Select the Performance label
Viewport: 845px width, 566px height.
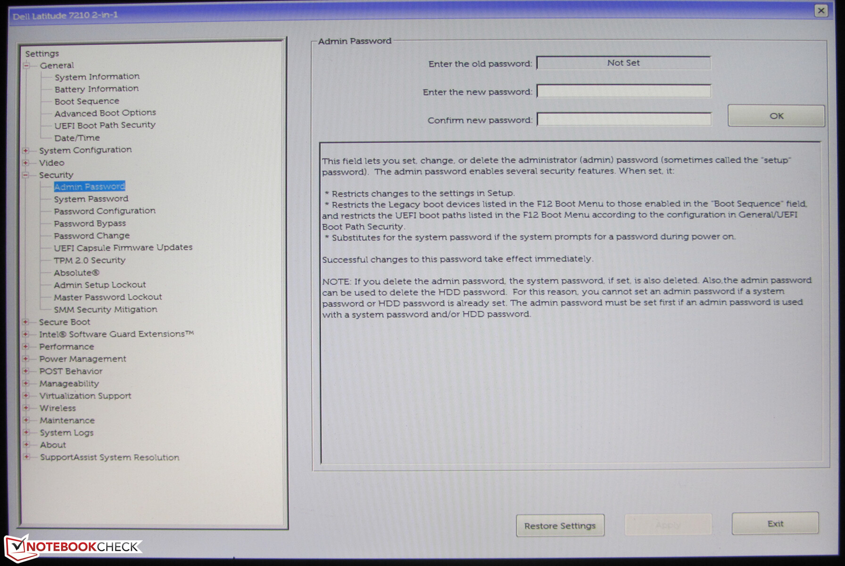(66, 346)
